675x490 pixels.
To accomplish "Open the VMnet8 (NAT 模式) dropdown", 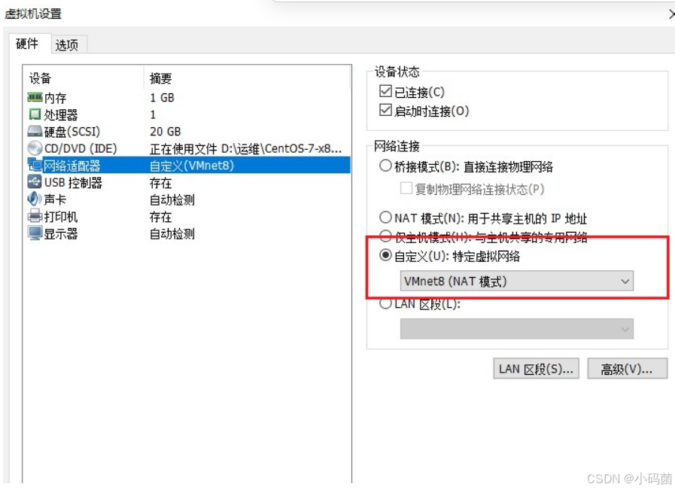I will tap(516, 282).
